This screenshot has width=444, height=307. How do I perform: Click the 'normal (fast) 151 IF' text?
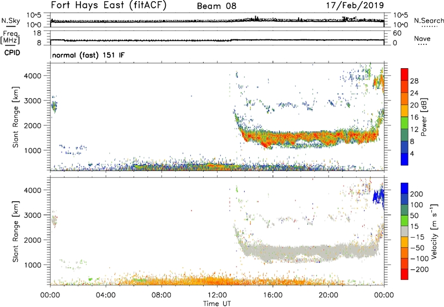[x=88, y=55]
